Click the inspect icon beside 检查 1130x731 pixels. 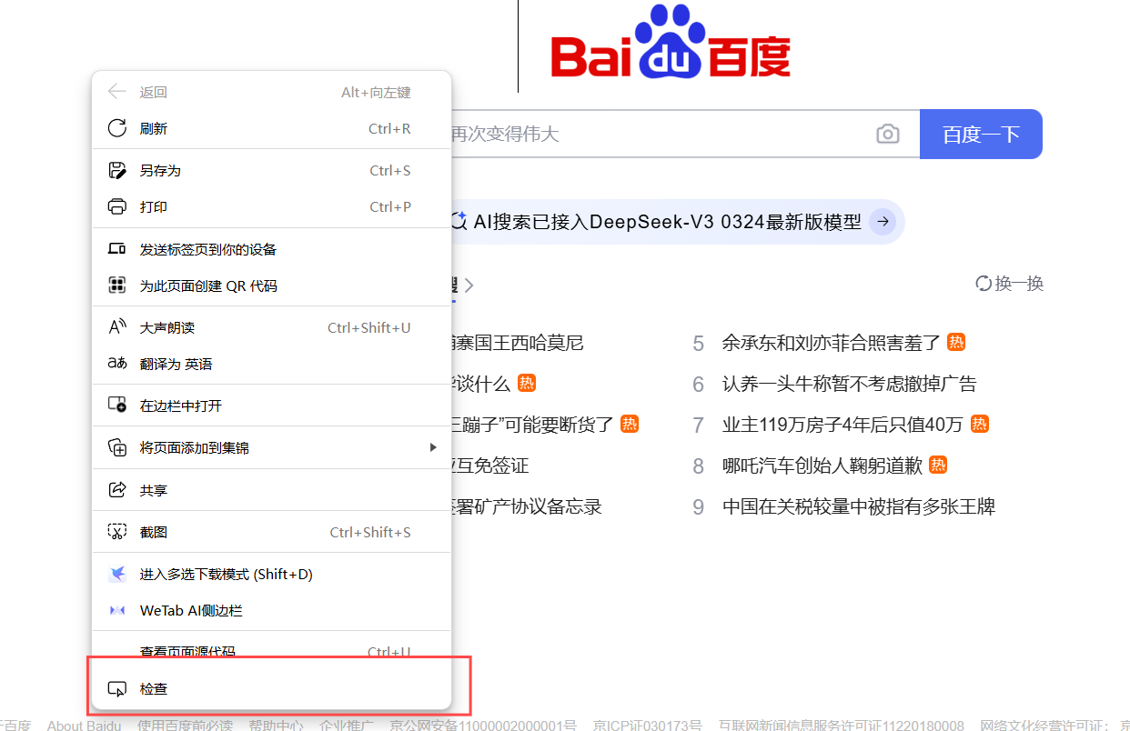116,689
